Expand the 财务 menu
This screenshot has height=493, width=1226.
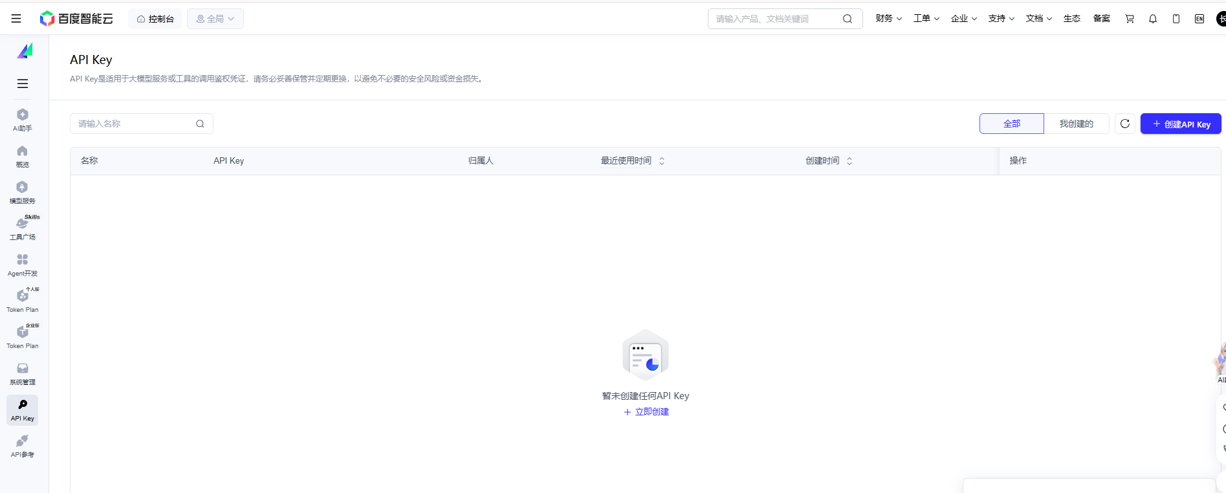click(x=889, y=19)
